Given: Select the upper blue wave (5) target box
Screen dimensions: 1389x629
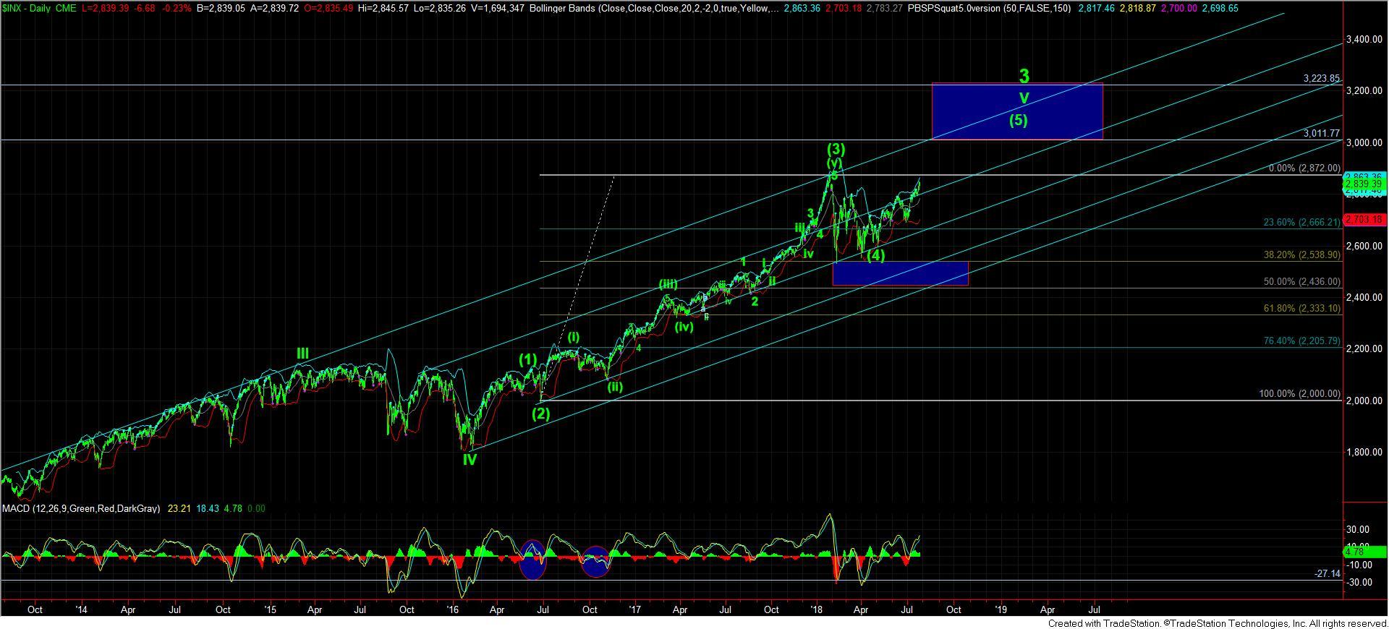Looking at the screenshot, I should tap(1017, 111).
